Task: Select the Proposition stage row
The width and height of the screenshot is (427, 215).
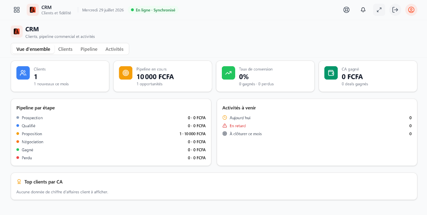Action: [111, 134]
